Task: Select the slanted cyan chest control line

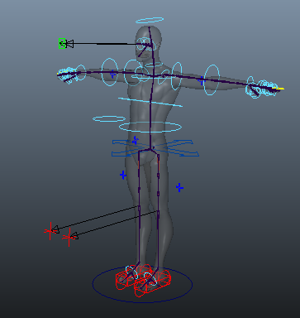Action: (150, 102)
